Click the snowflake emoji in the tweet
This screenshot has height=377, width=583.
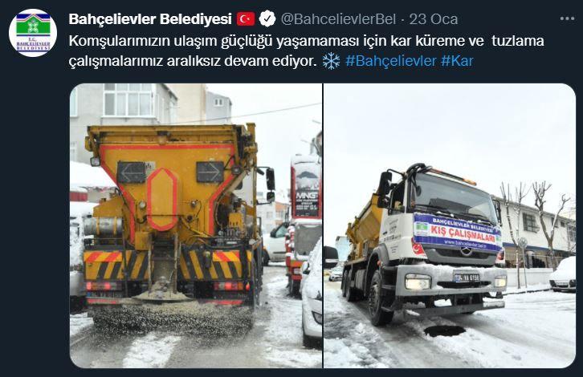pyautogui.click(x=331, y=61)
